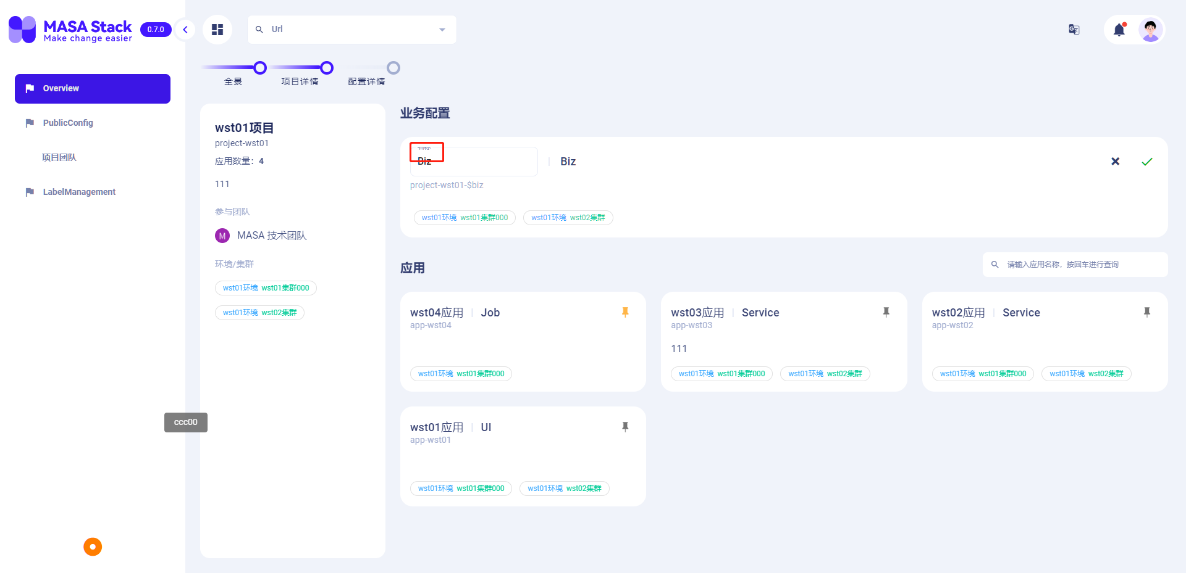Click the Url search input
Viewport: 1186px width, 573px height.
pos(352,30)
